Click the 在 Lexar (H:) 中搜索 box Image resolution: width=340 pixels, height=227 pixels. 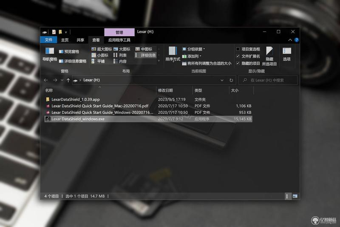tap(268, 80)
